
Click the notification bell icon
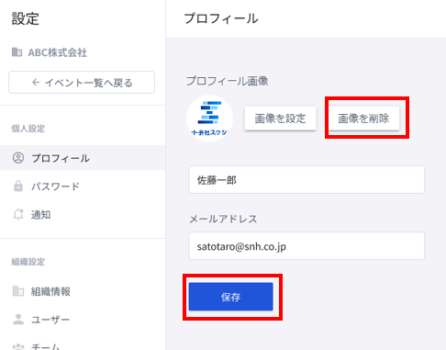(x=18, y=214)
